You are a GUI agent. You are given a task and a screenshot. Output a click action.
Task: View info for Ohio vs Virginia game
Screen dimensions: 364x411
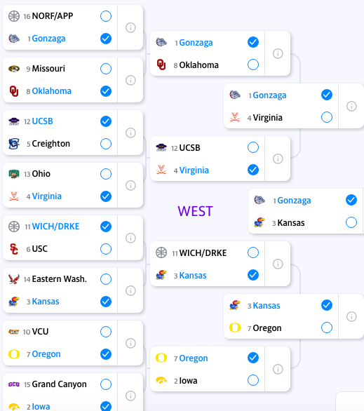point(130,185)
